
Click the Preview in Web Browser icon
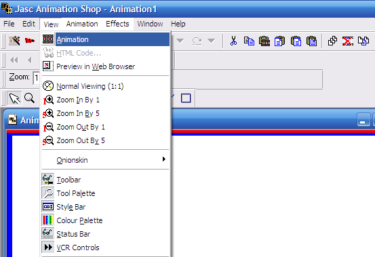tap(48, 66)
